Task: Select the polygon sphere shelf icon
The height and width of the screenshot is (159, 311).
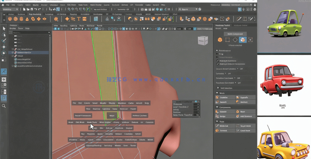Action: (10, 19)
